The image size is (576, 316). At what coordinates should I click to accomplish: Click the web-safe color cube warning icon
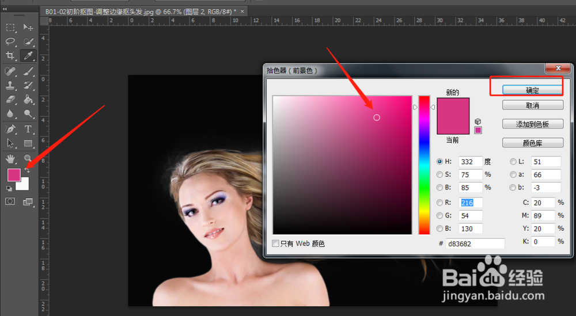click(478, 121)
